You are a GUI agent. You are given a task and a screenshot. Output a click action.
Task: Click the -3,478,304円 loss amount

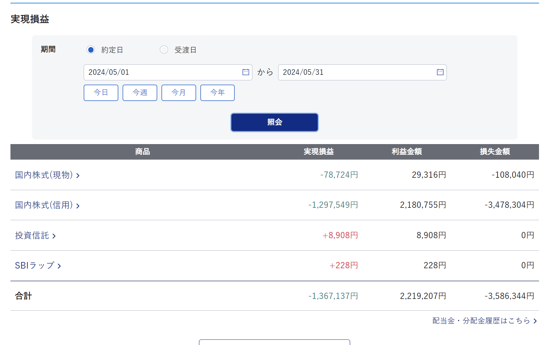509,205
